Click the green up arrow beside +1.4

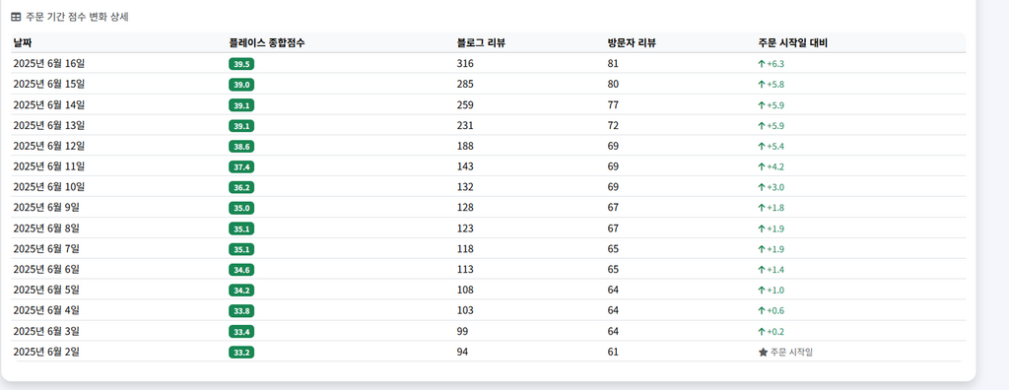[x=762, y=270]
